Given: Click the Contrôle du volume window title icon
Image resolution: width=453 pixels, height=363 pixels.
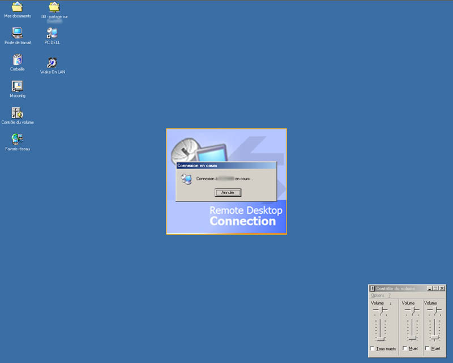Looking at the screenshot, I should tap(373, 288).
